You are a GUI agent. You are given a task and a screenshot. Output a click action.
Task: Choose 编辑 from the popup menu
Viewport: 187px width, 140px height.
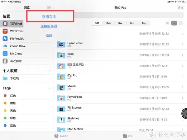pos(49,36)
